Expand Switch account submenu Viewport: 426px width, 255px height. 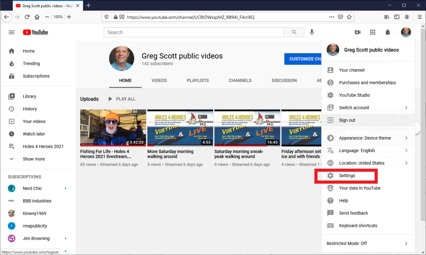[368, 108]
